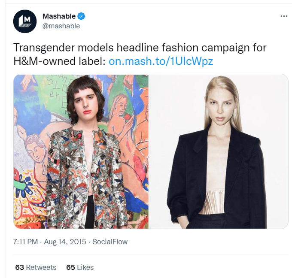
Task: View the 65 Likes list
Action: pos(80,267)
